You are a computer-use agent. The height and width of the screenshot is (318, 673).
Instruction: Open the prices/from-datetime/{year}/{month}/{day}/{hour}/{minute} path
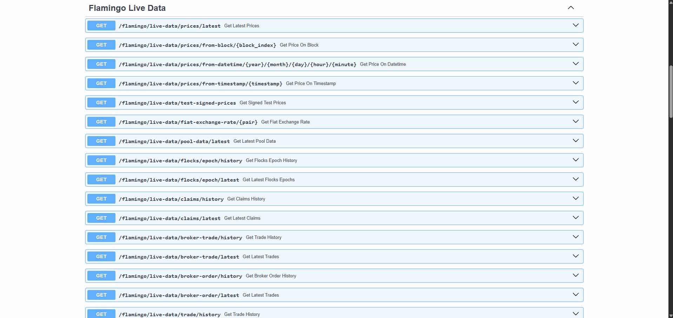click(x=238, y=64)
